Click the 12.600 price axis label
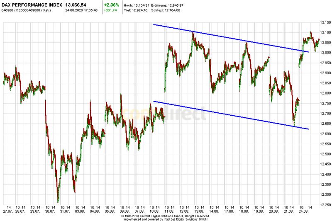The height and width of the screenshot is (221, 332). pos(325,134)
